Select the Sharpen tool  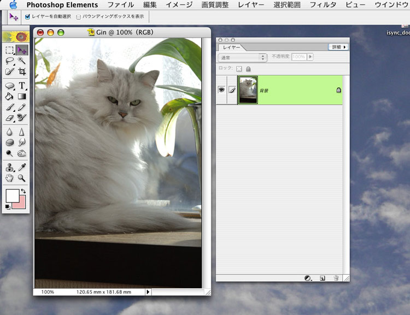click(x=22, y=132)
